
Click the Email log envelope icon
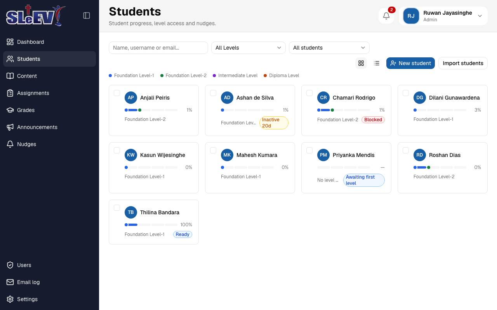click(10, 282)
